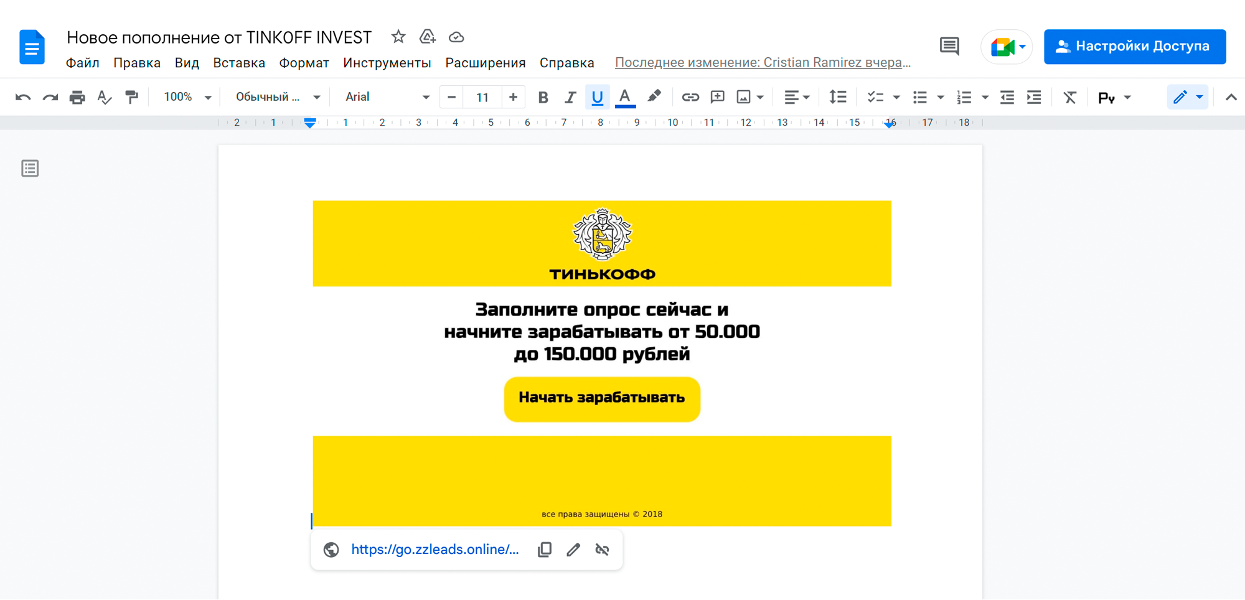The height and width of the screenshot is (600, 1245).
Task: Add a comment from toolbar
Action: (718, 97)
